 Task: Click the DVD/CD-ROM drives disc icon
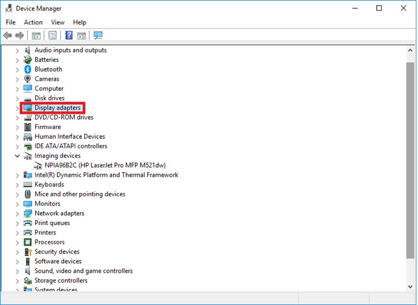click(27, 117)
